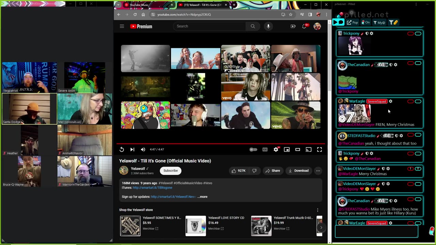Toggle cyan pill on TheCanadian's first message
436x245 pixels.
[418, 63]
